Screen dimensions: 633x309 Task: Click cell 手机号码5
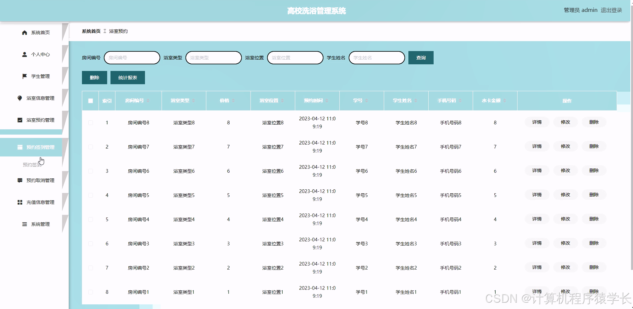451,195
